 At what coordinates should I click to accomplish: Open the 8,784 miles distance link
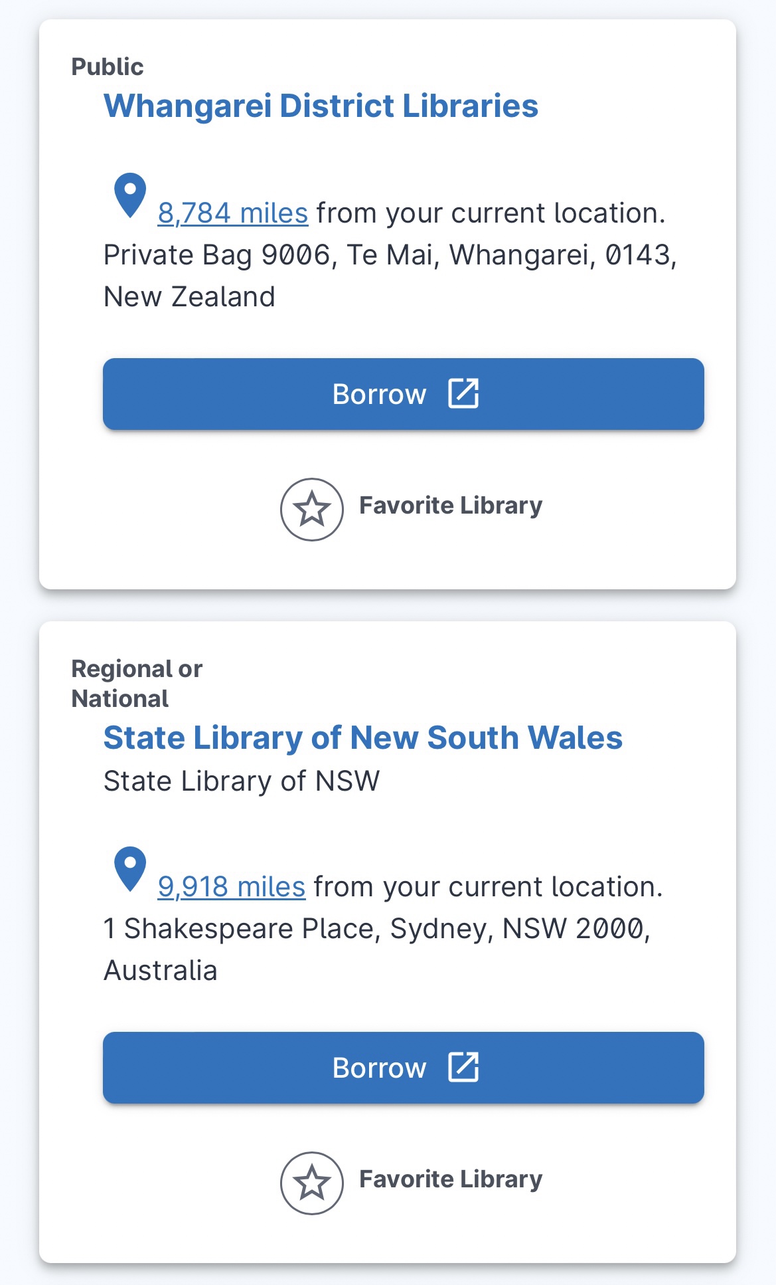[x=232, y=213]
